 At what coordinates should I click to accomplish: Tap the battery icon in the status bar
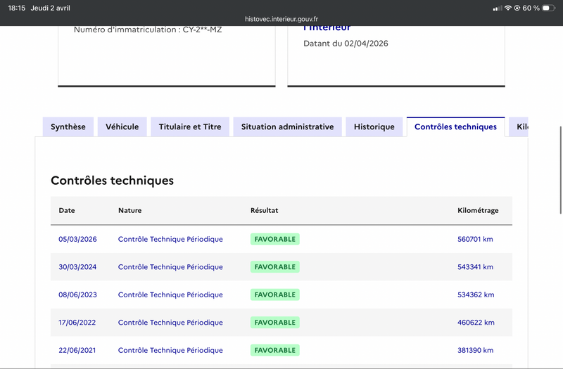(549, 8)
